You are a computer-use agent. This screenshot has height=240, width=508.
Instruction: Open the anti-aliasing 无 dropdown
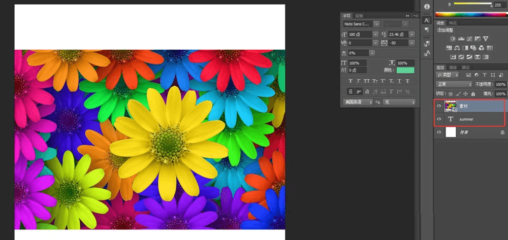point(399,102)
